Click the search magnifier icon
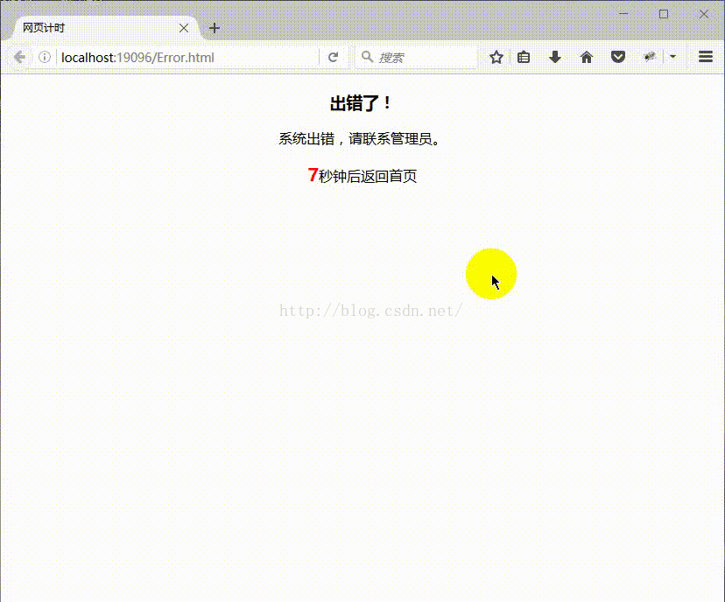This screenshot has width=725, height=602. coord(367,57)
